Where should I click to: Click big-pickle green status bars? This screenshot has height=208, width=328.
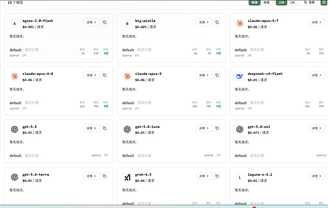point(218,53)
